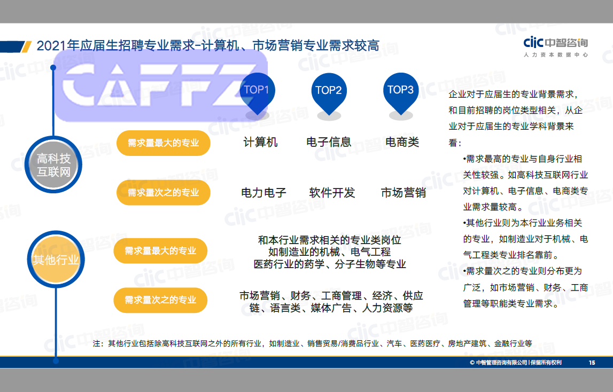
Task: Select the 需求量次之的专业 label under 高科技互联网
Action: (x=163, y=192)
